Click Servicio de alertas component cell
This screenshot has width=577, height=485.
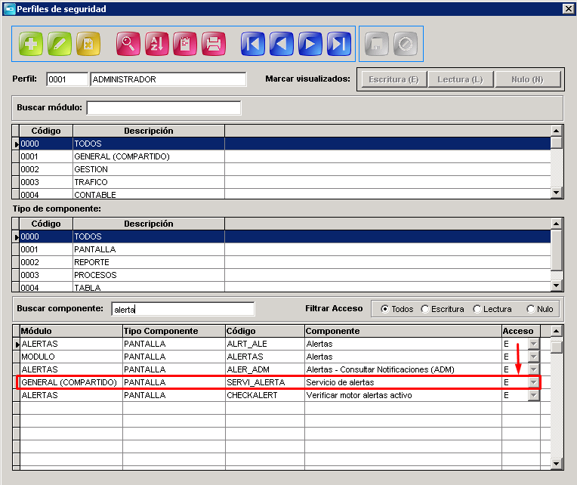[403, 382]
